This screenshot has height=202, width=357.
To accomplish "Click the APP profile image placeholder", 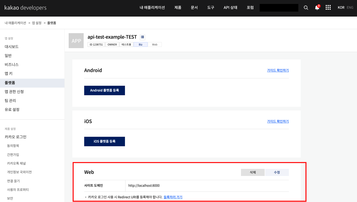I will point(76,41).
